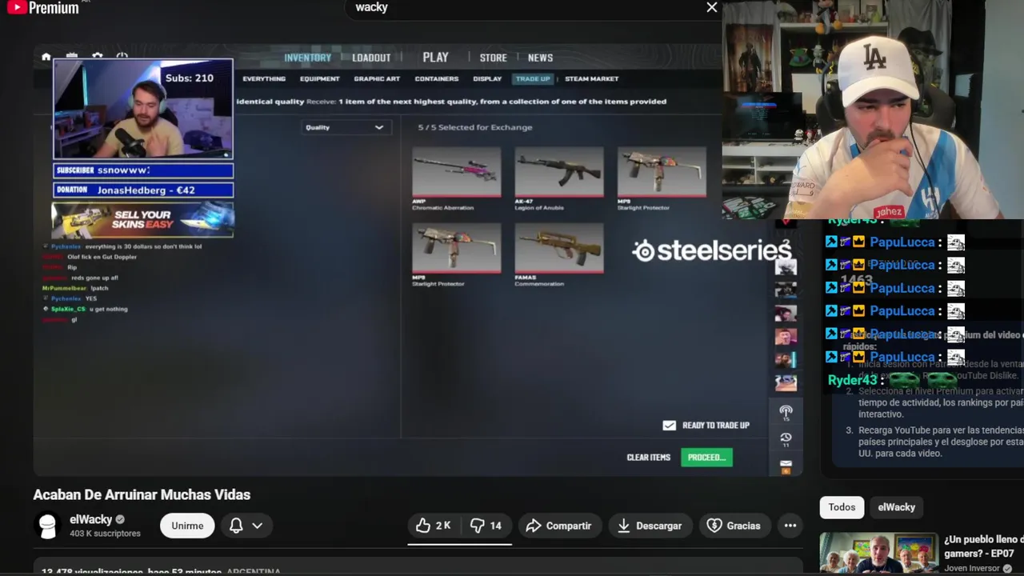The image size is (1024, 576).
Task: Switch to the LOADOUT tab in video
Action: [x=371, y=58]
